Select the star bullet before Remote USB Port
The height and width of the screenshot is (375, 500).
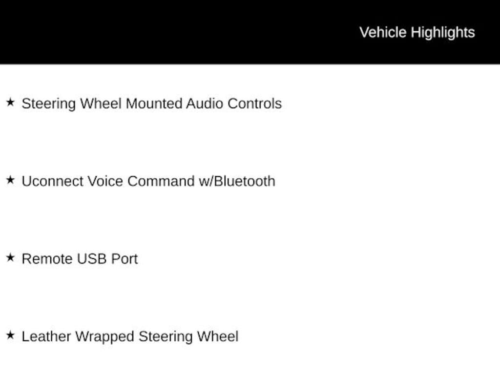pyautogui.click(x=10, y=258)
